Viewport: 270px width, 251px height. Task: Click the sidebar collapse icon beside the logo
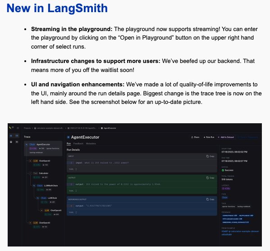[18, 128]
